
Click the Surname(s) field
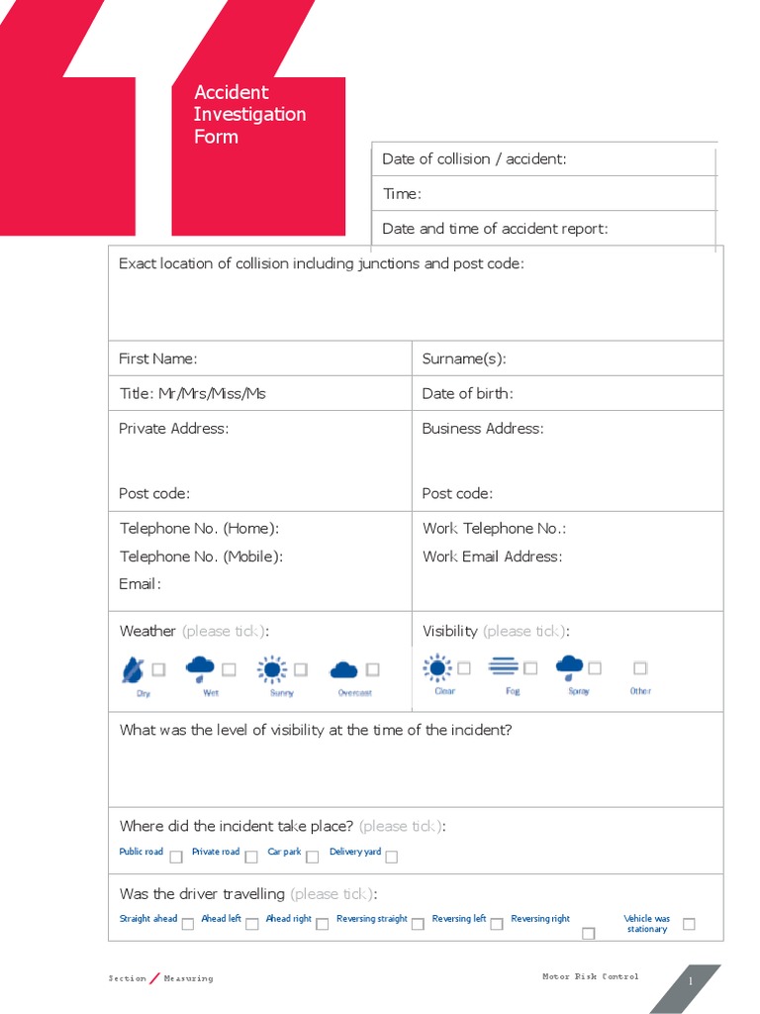tap(614, 358)
